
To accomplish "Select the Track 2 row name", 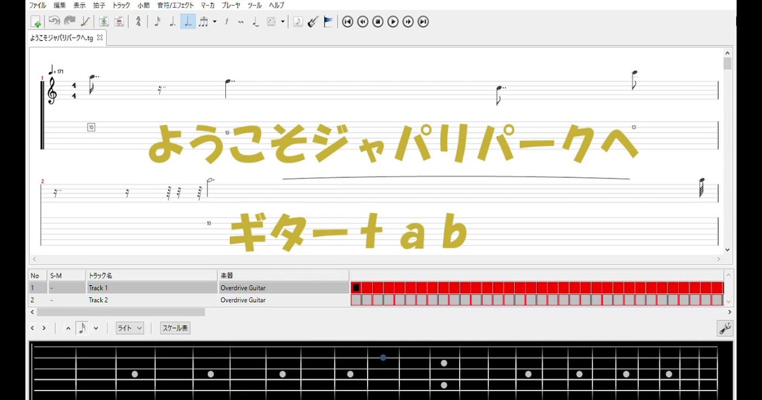I will click(x=151, y=300).
